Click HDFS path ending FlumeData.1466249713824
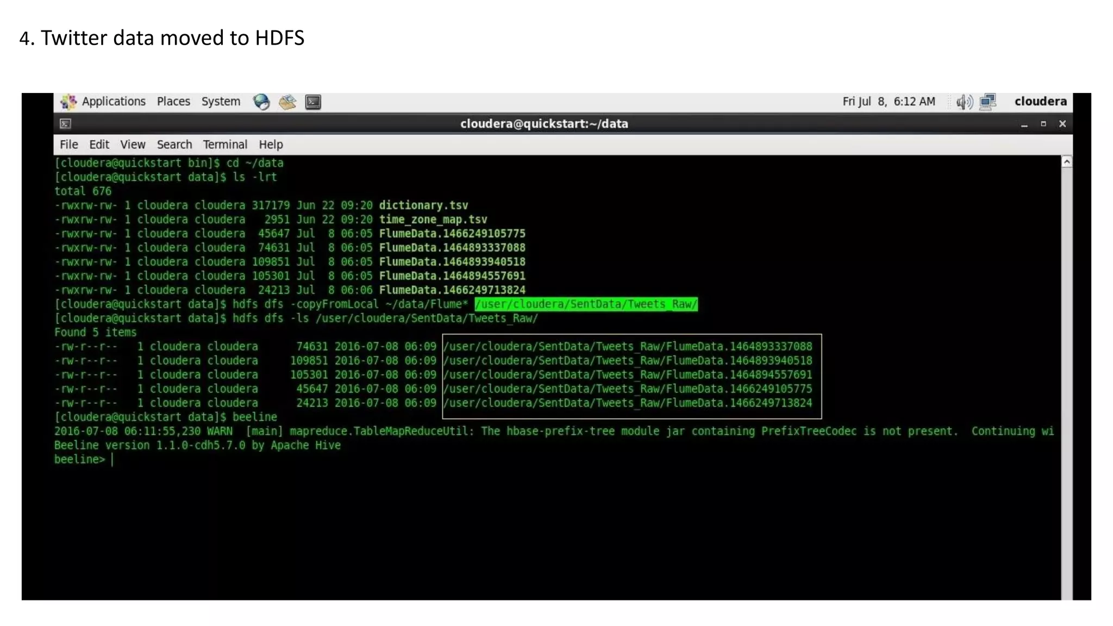Viewport: 1113px width, 626px height. (628, 403)
